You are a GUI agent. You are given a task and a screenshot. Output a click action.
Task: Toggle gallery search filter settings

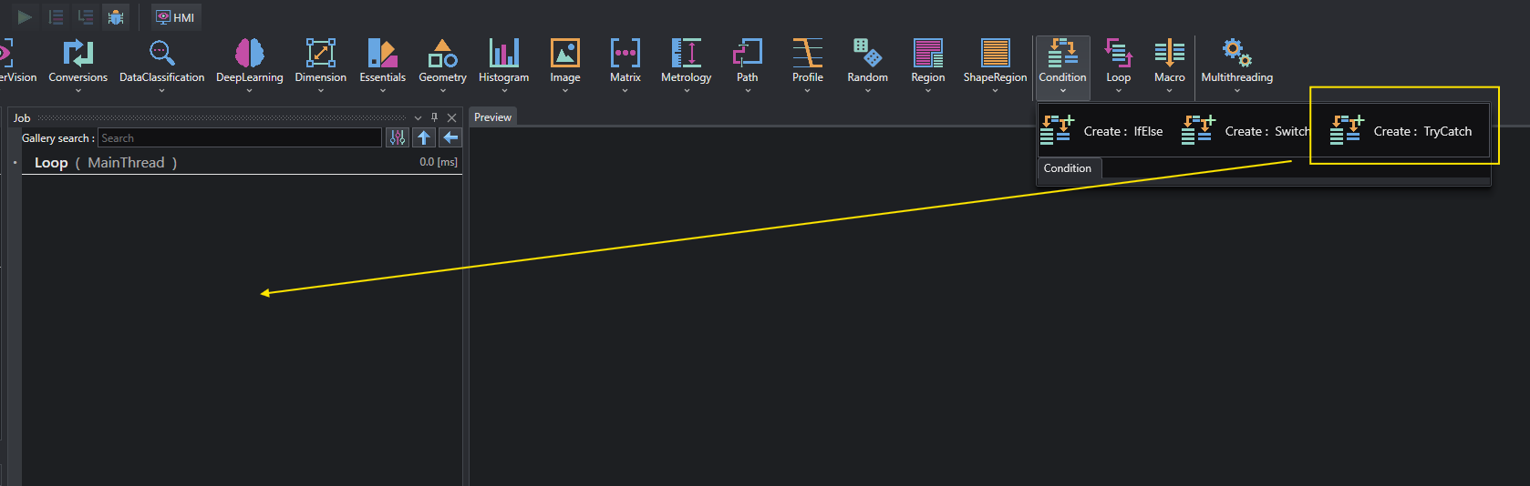tap(398, 137)
